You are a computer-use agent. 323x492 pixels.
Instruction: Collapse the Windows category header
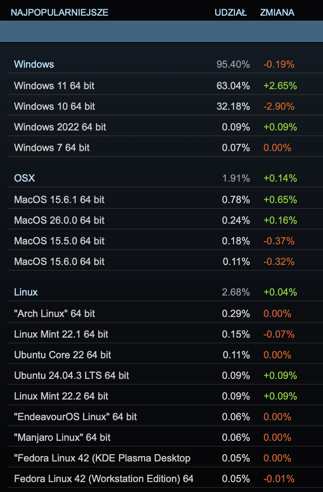pyautogui.click(x=34, y=64)
